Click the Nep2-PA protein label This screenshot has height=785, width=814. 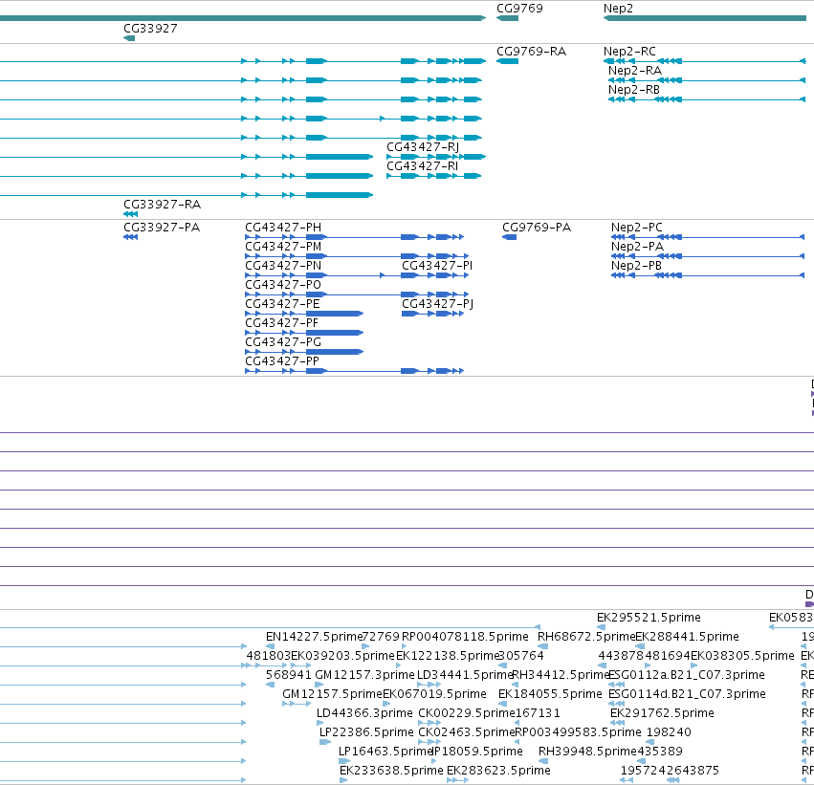637,247
